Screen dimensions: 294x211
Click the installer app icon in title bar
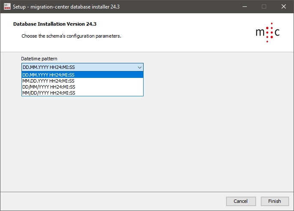point(6,6)
